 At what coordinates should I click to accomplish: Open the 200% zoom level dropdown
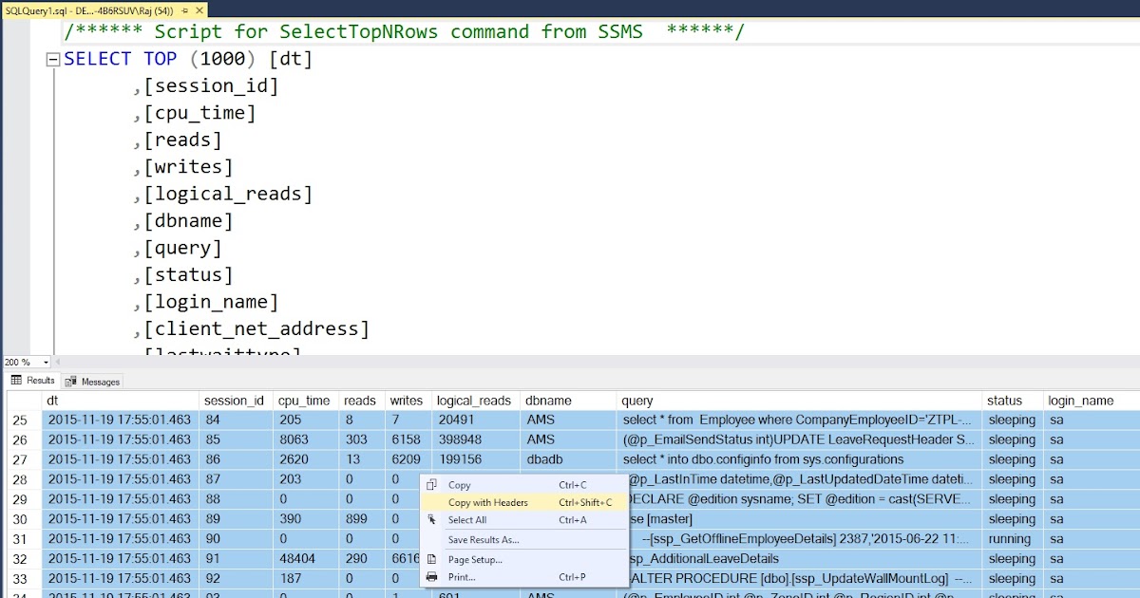[19, 362]
